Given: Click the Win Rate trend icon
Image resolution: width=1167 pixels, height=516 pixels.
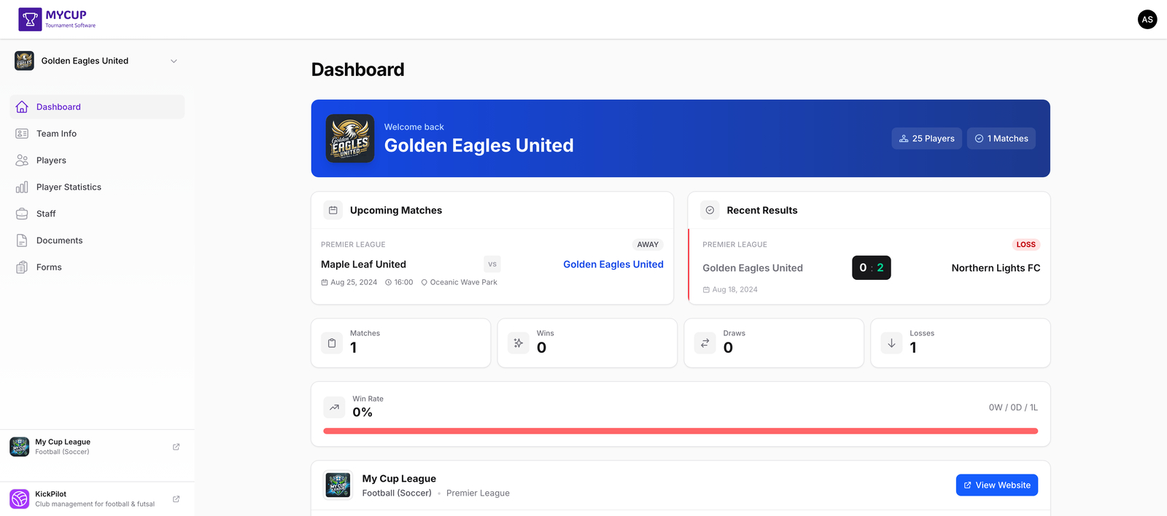Looking at the screenshot, I should click(334, 407).
